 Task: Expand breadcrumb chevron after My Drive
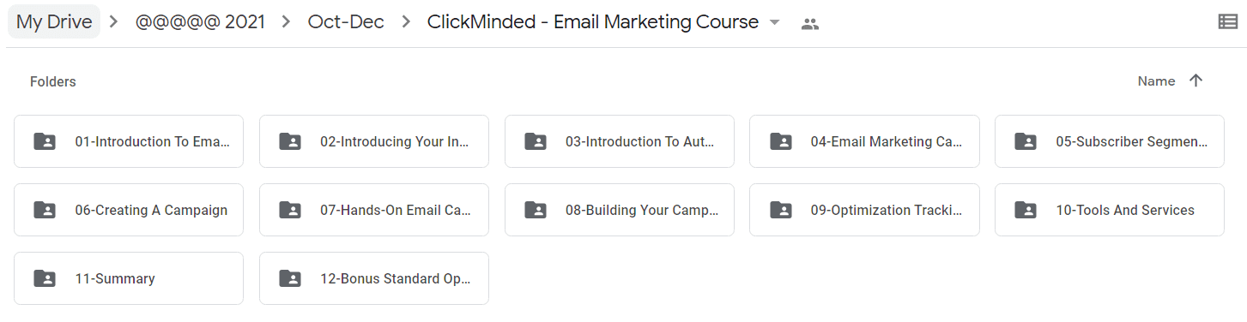click(113, 22)
